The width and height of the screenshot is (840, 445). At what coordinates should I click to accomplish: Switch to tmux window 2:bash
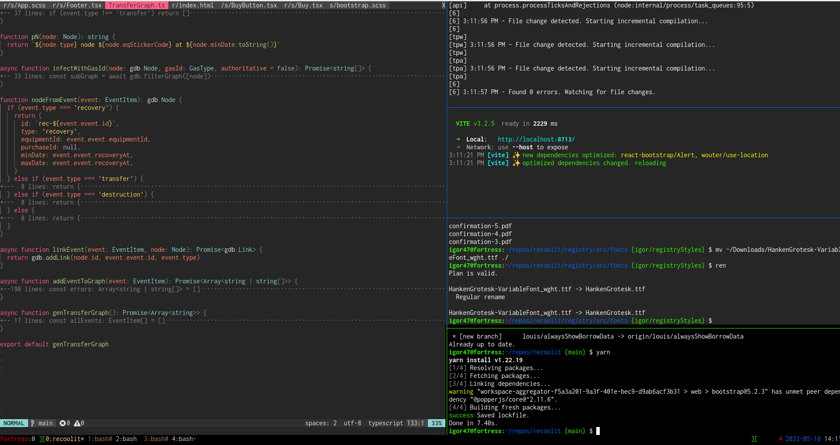pos(126,439)
